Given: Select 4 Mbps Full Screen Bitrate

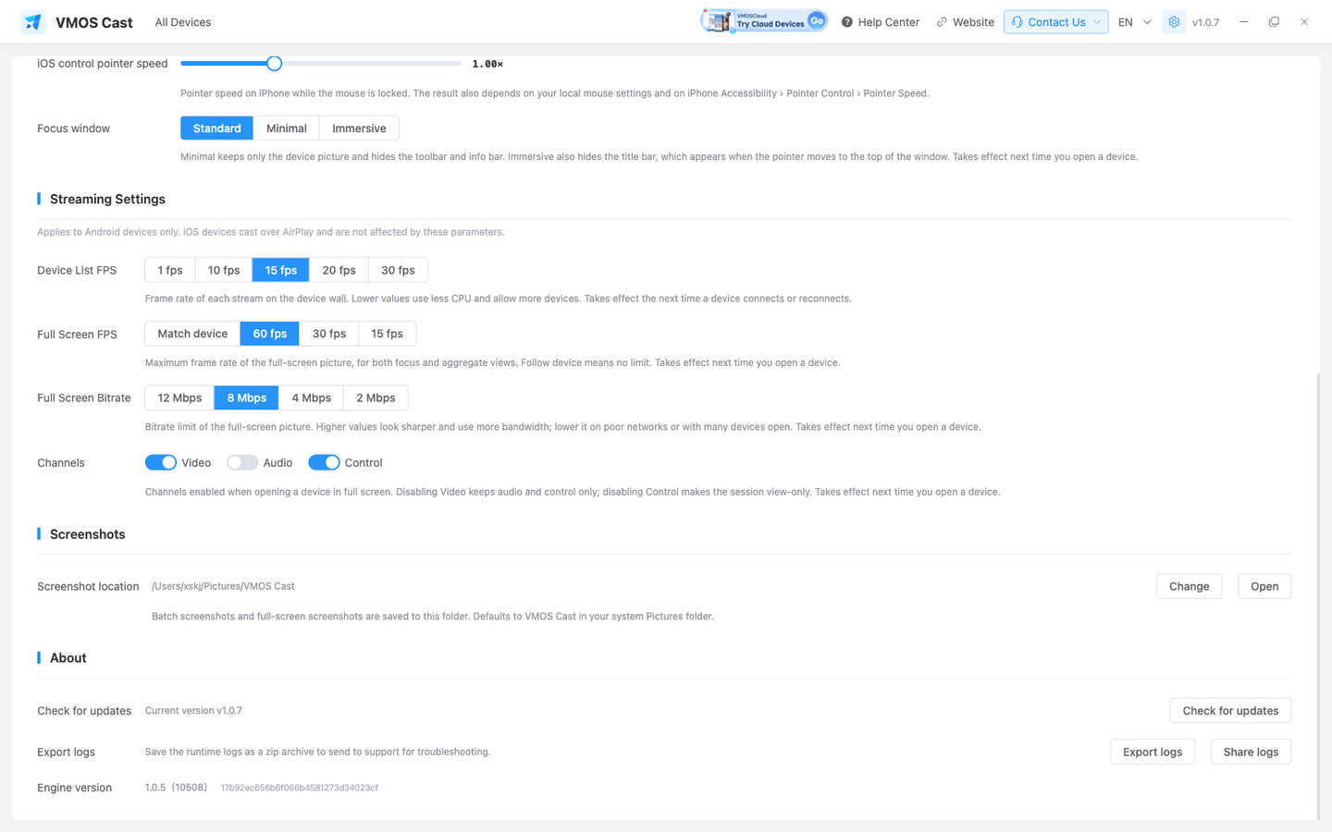Looking at the screenshot, I should (312, 398).
